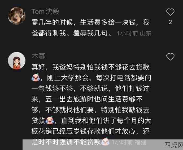The width and height of the screenshot is (183, 150).
Task: Click the crying emoji before 刚上大学那会
Action: (36, 77)
